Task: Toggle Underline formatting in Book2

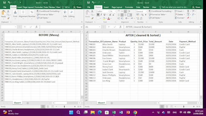Action: pos(105,15)
